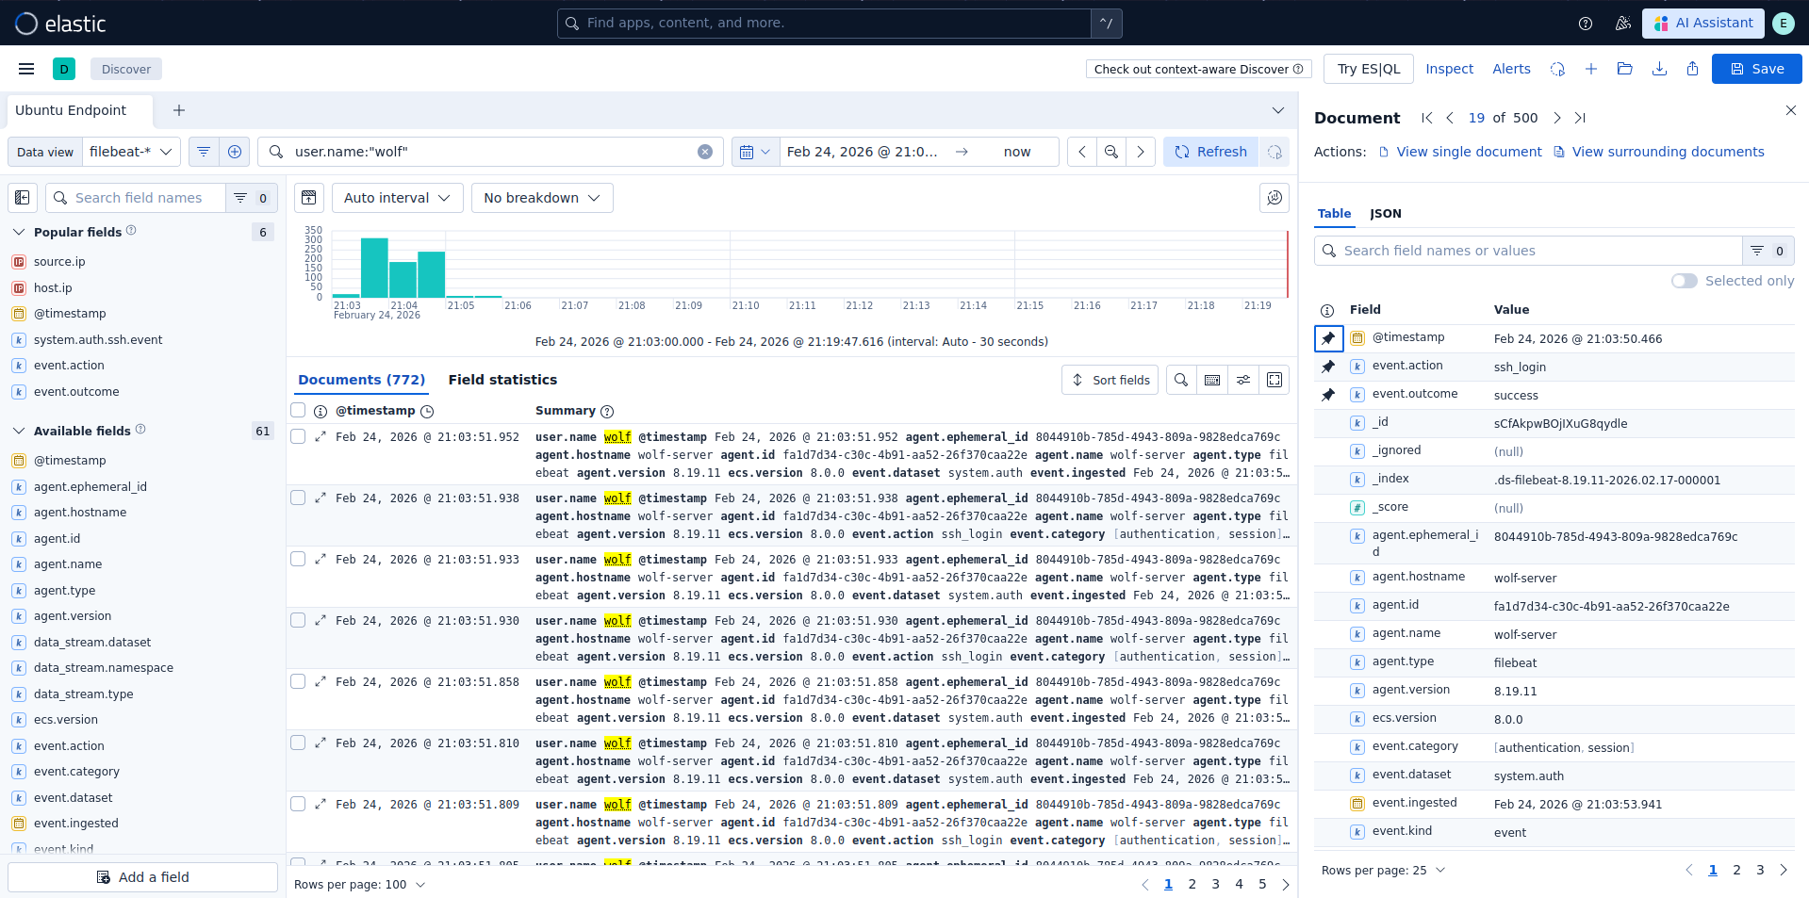The image size is (1809, 898).
Task: Open the help menu icon
Action: pyautogui.click(x=1586, y=24)
